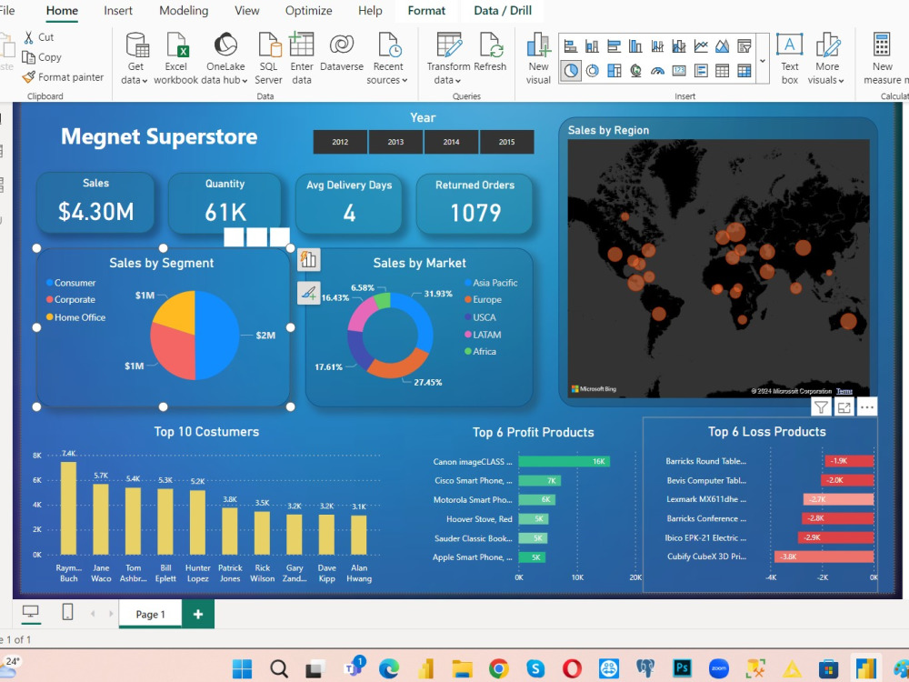Connect to SQL Server
Image resolution: width=909 pixels, height=682 pixels.
click(x=268, y=58)
